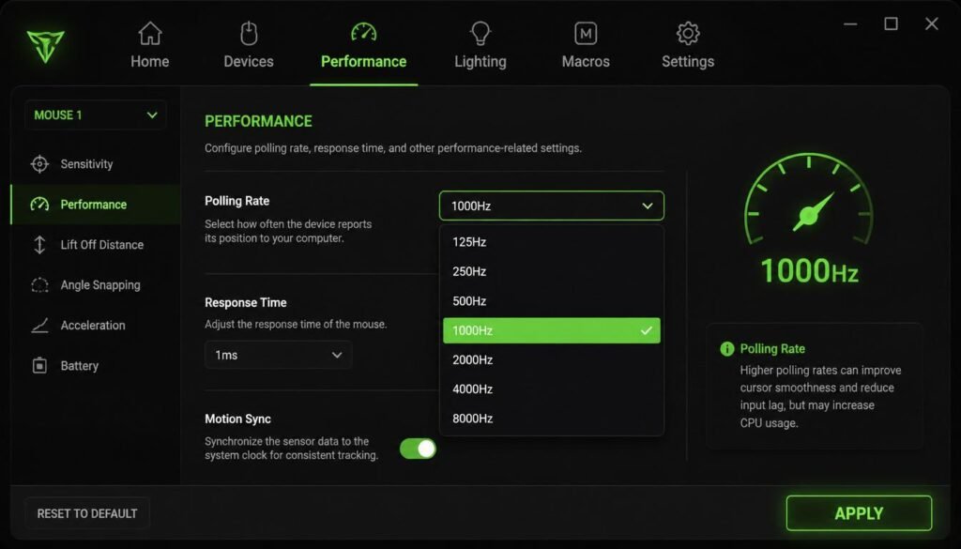Open the Response Time 1ms dropdown
The height and width of the screenshot is (549, 961).
point(278,355)
